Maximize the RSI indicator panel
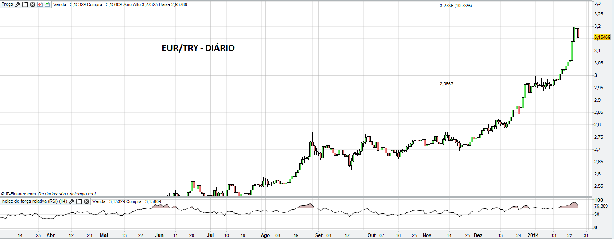Screen dimensions: 614x239 (79, 201)
